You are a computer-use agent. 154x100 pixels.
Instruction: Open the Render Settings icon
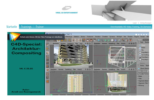94,40
